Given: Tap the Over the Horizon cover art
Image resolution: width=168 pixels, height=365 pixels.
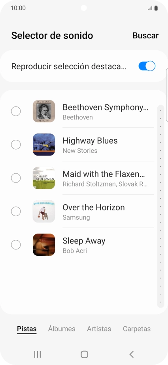Looking at the screenshot, I should coord(44,211).
